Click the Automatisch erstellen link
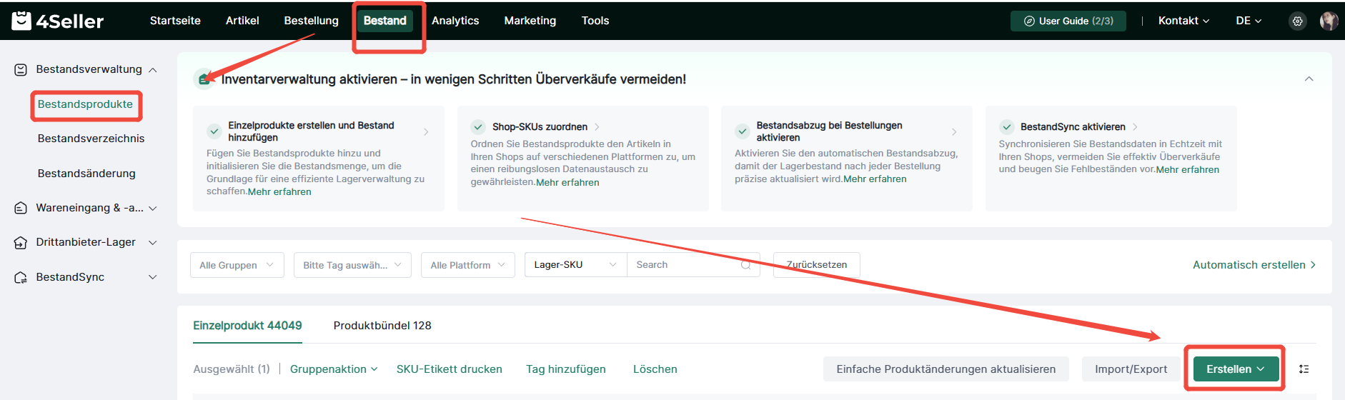 [1254, 265]
